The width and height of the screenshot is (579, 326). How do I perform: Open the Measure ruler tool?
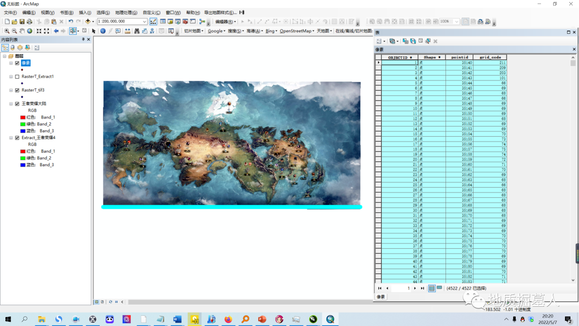coord(128,31)
